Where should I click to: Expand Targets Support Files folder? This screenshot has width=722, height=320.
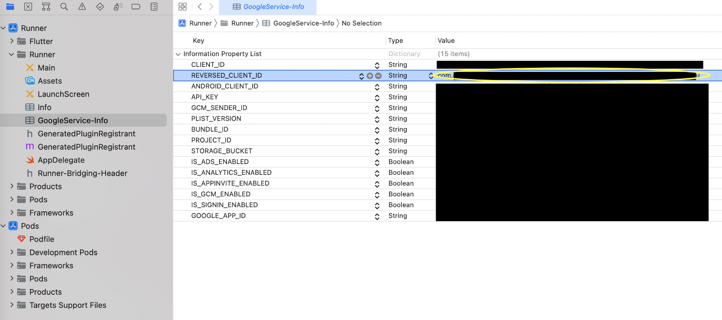pyautogui.click(x=12, y=305)
